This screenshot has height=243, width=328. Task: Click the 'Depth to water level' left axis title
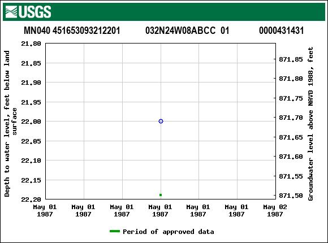(10, 124)
